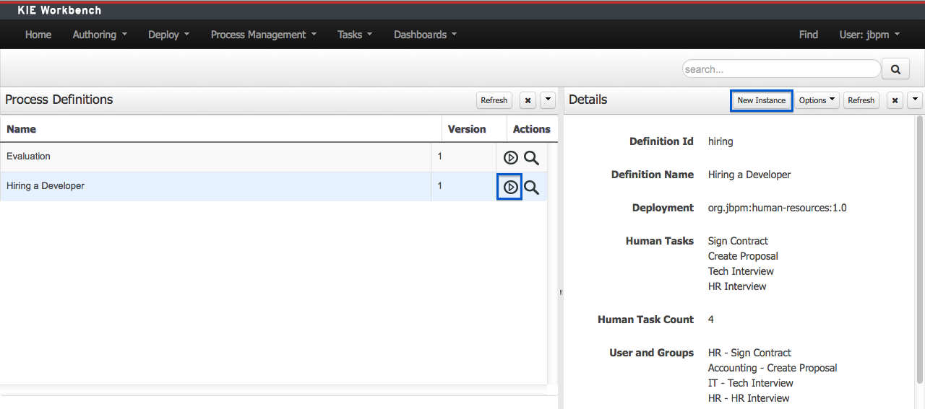
Task: Open the User: jbpm menu
Action: (x=869, y=35)
